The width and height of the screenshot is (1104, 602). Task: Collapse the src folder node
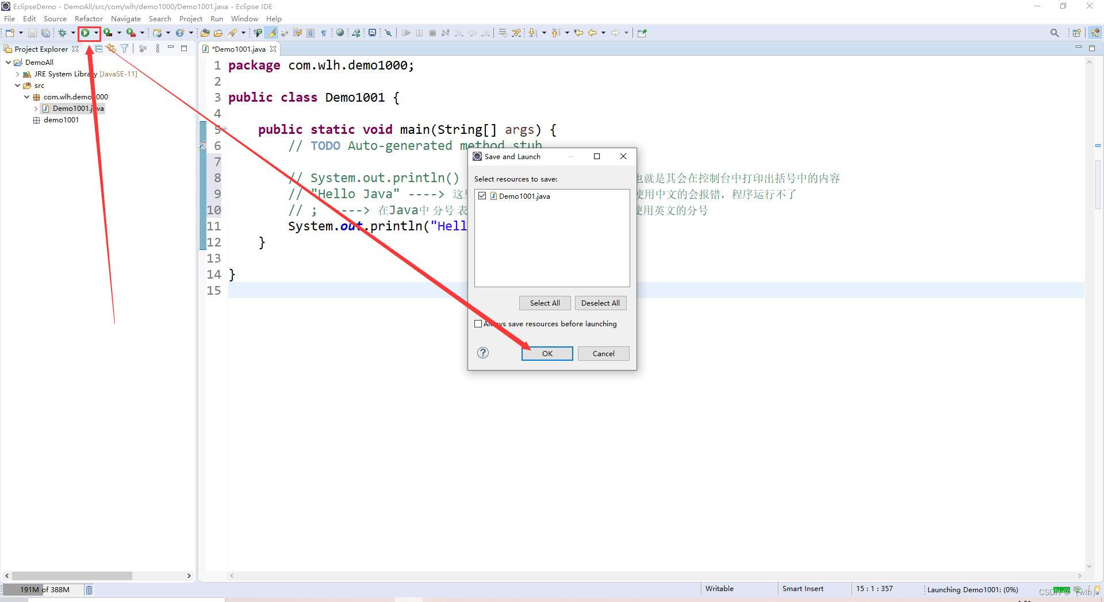click(17, 85)
